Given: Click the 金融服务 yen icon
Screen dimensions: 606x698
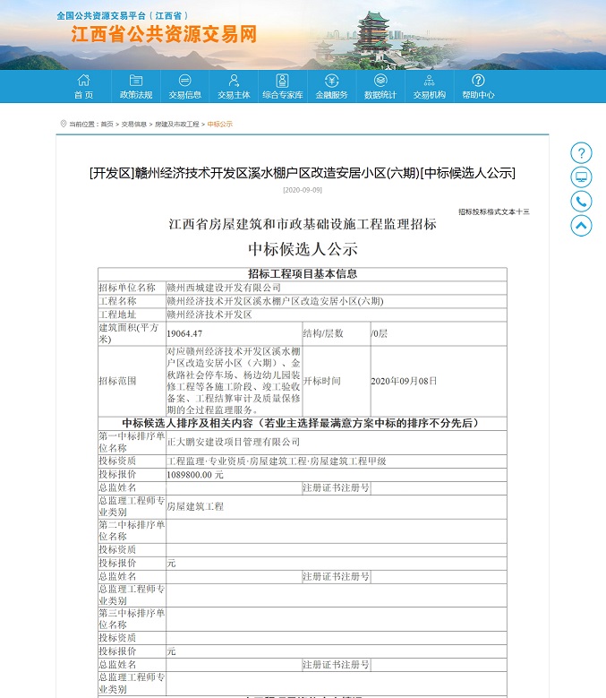Looking at the screenshot, I should pyautogui.click(x=331, y=80).
